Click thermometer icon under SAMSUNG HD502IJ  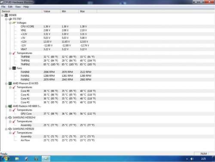click(14, 133)
